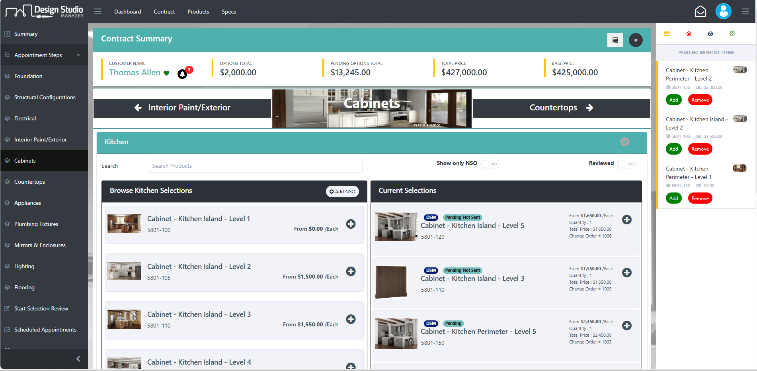This screenshot has height=371, width=757.
Task: Collapse the left sidebar with arrow
Action: (78, 359)
